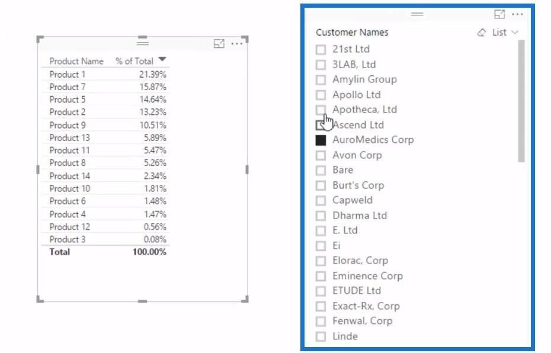Click the Ascend Ltd label

click(358, 125)
